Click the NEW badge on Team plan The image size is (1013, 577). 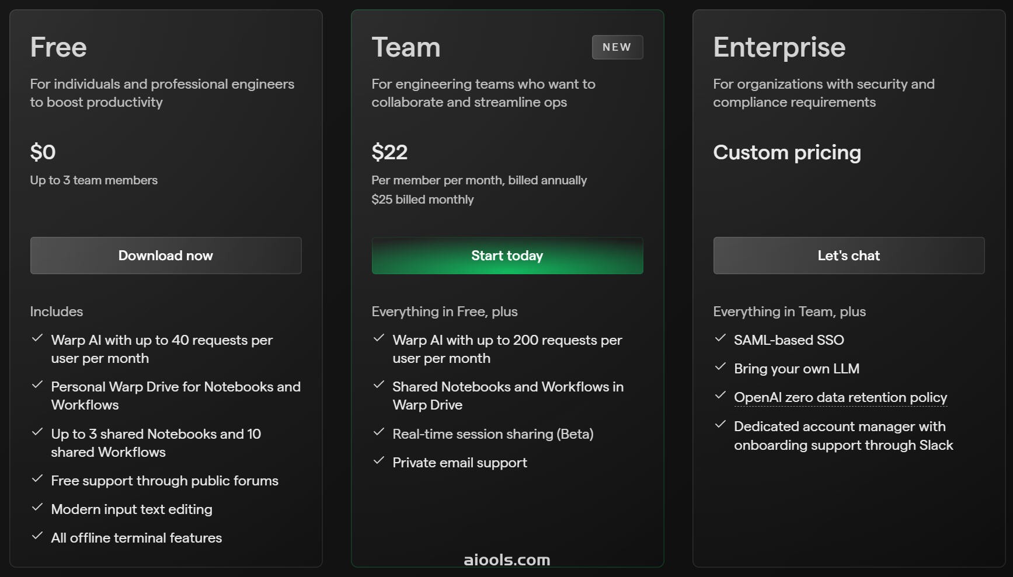click(617, 47)
